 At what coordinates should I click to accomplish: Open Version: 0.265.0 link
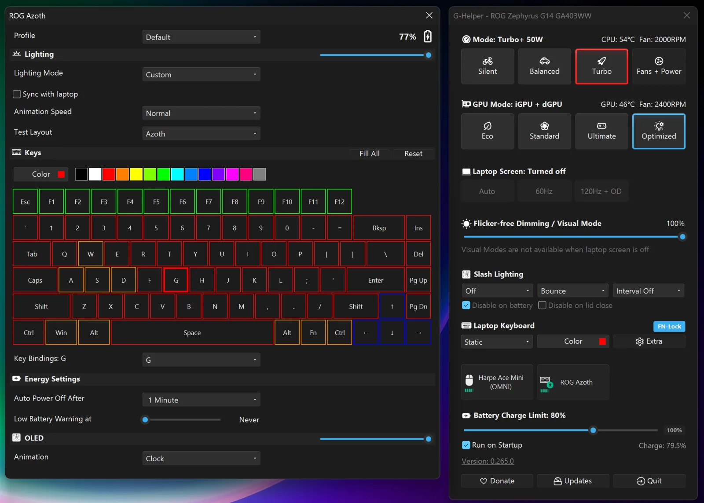click(x=488, y=461)
